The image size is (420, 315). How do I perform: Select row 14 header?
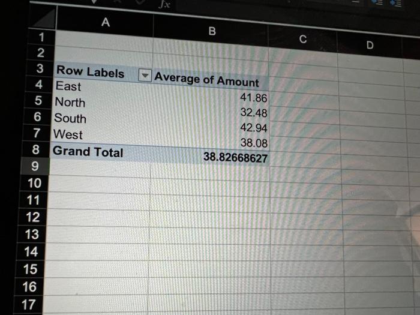coord(31,252)
